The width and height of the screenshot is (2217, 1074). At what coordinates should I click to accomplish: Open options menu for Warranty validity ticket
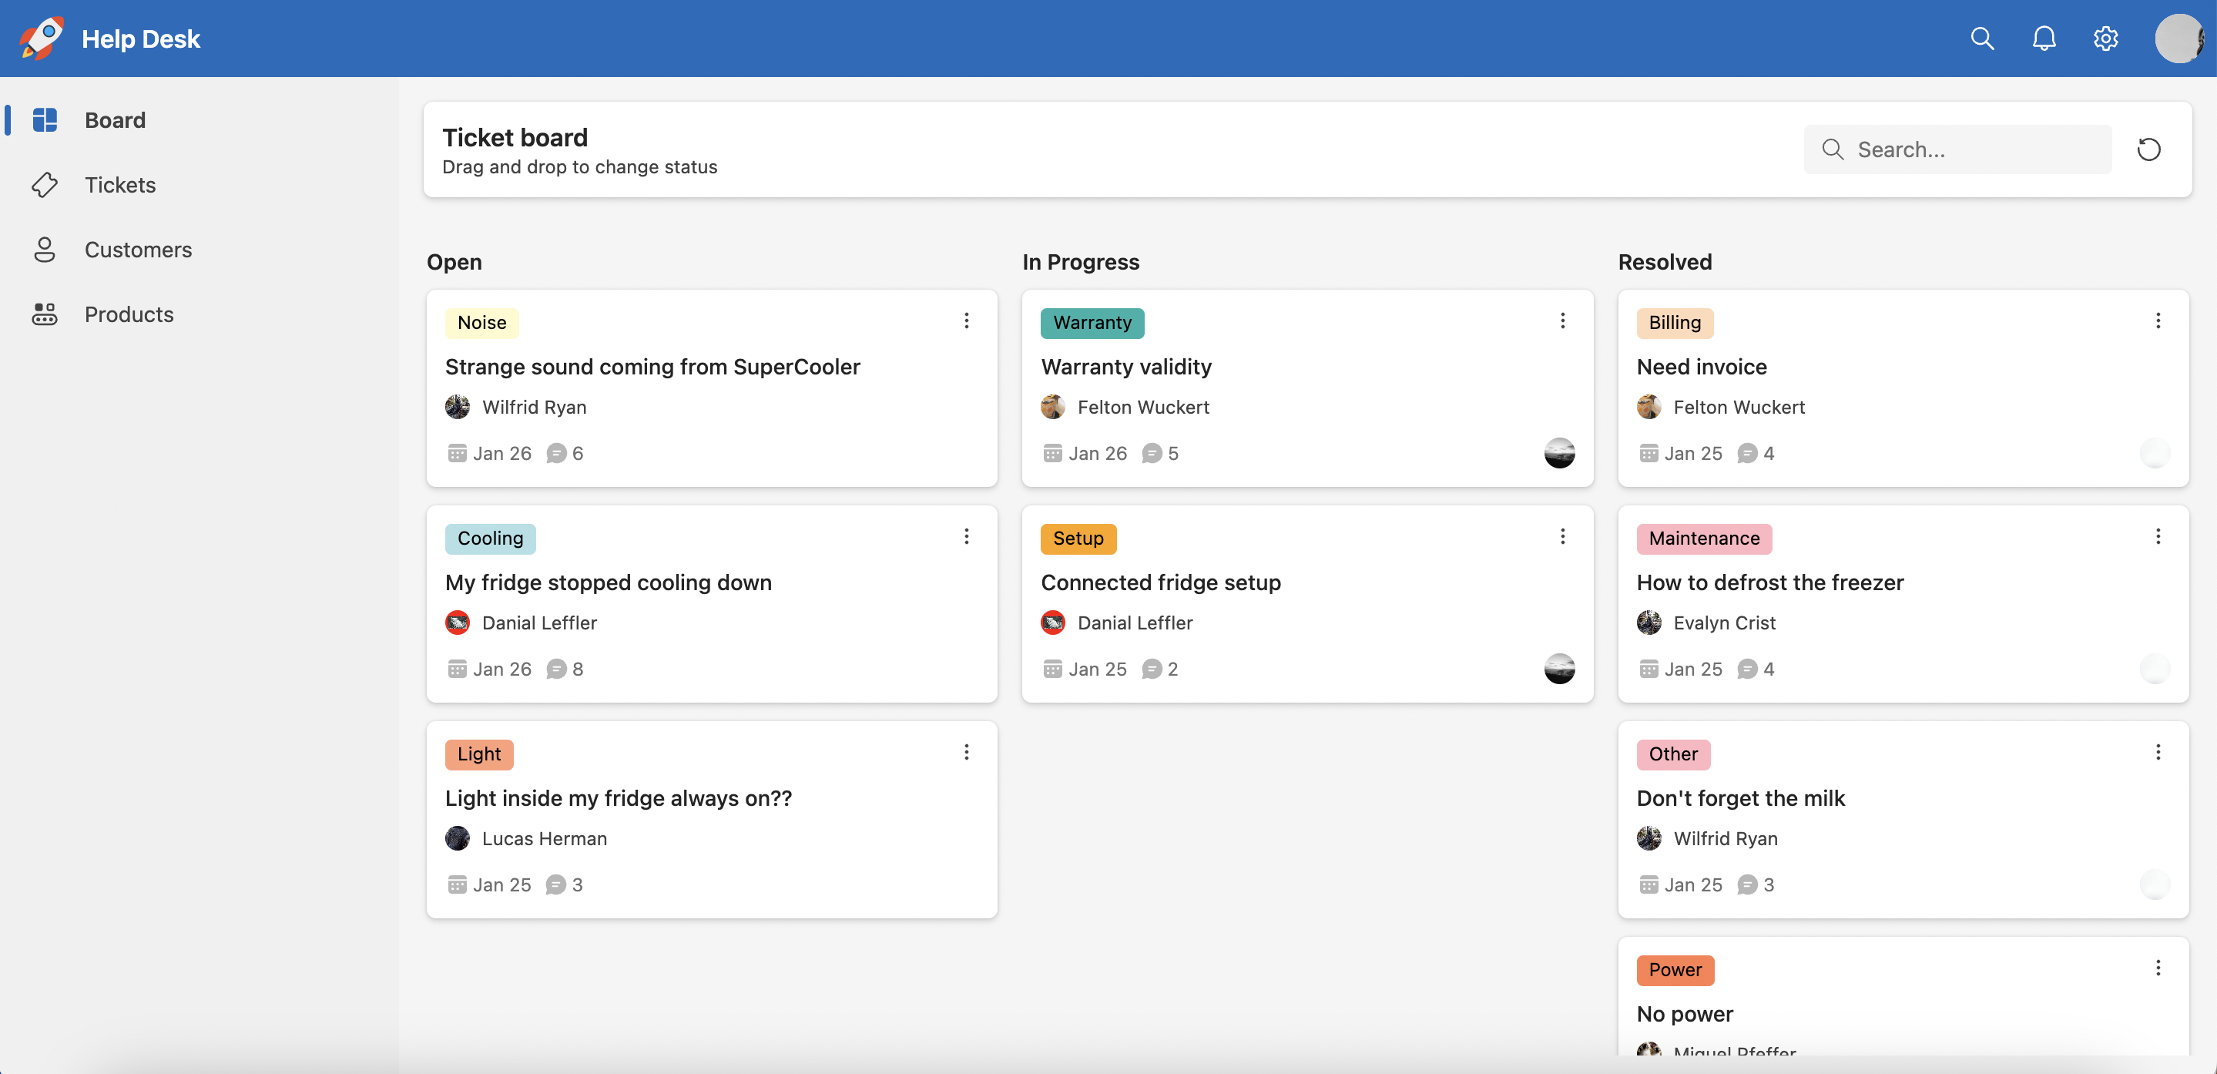click(1562, 321)
